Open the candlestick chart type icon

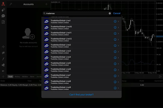coord(3,53)
